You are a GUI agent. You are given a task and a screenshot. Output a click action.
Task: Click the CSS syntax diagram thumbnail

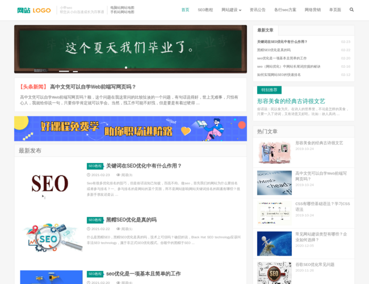pos(274,213)
